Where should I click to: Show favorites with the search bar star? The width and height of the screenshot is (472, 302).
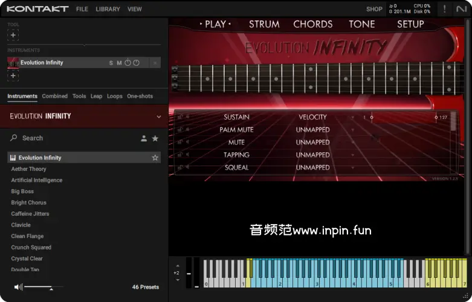[155, 138]
